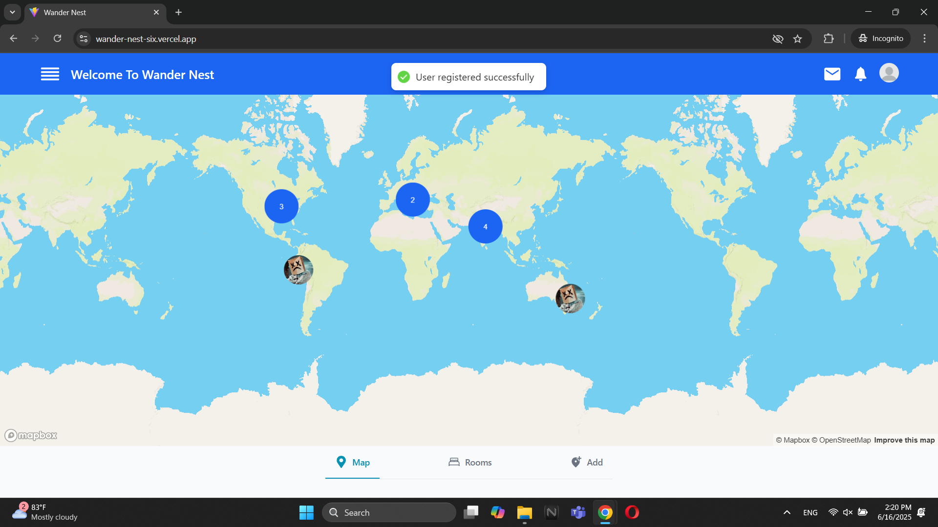The height and width of the screenshot is (527, 938).
Task: Open the browser extensions puzzle icon
Action: click(x=829, y=39)
